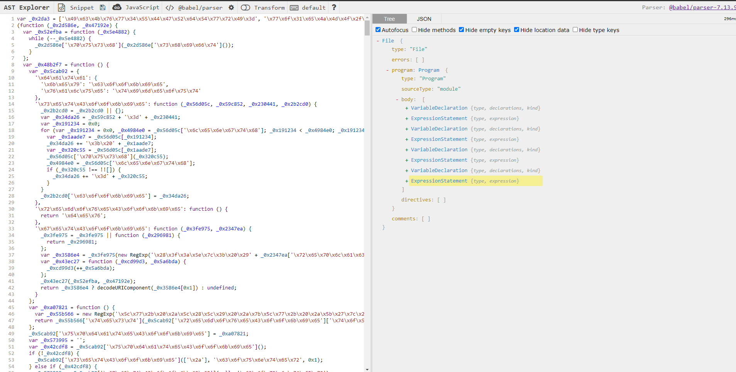The height and width of the screenshot is (372, 736).
Task: Collapse the File node
Action: click(378, 41)
